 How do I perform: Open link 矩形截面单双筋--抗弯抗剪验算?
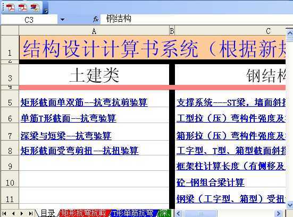click(84, 102)
